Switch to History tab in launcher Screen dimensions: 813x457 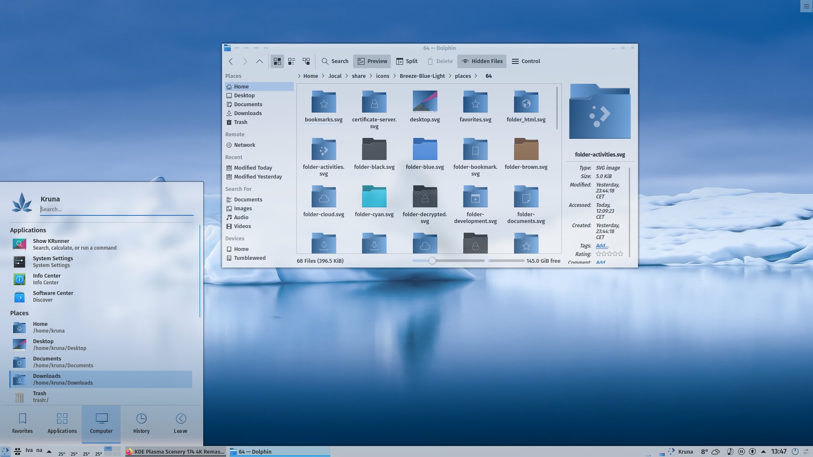pos(141,424)
